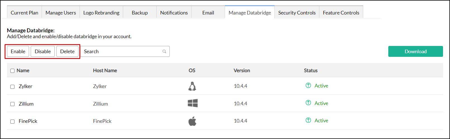Click the Apple OS icon for FinePick
450x139 pixels.
pos(192,121)
